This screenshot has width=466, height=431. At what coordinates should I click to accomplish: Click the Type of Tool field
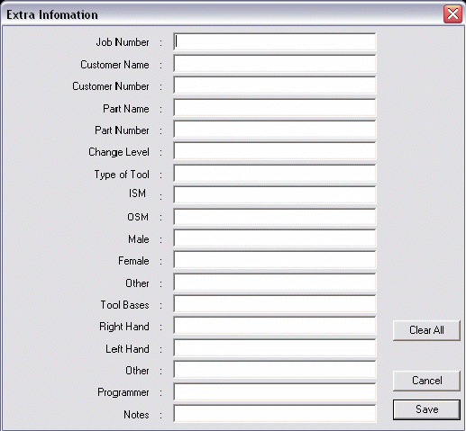tap(275, 173)
